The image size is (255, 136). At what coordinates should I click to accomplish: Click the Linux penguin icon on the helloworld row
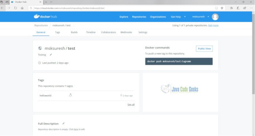click(x=70, y=95)
